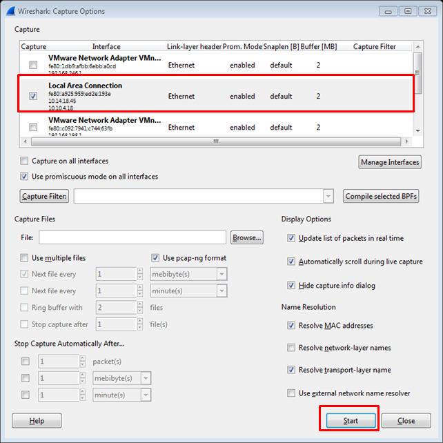Click the Prom. Mode column header

coord(242,47)
